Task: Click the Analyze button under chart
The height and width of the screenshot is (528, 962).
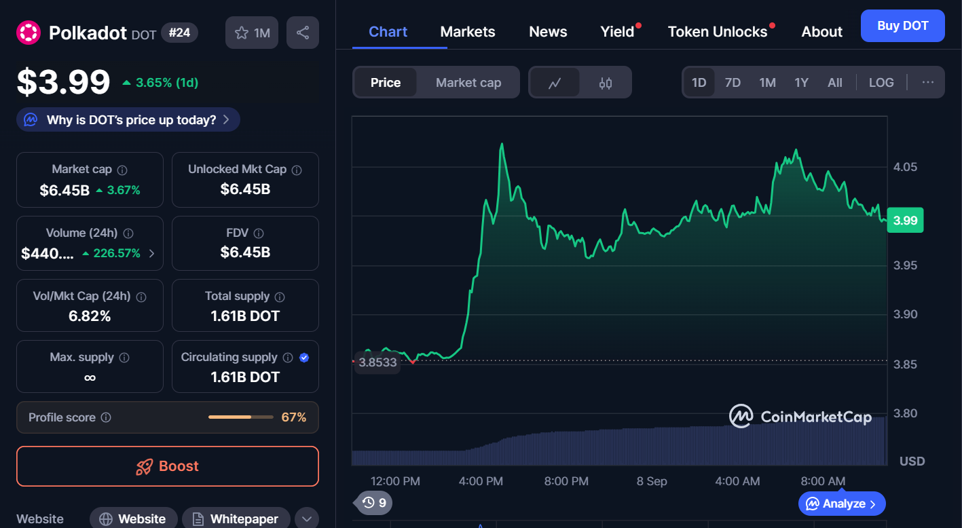Action: 842,504
